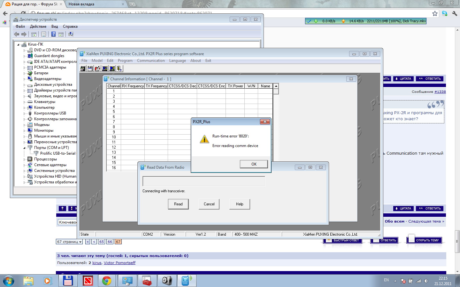Viewport: 460px width, 287px height.
Task: Click the Windows Start orb
Action: [9, 281]
